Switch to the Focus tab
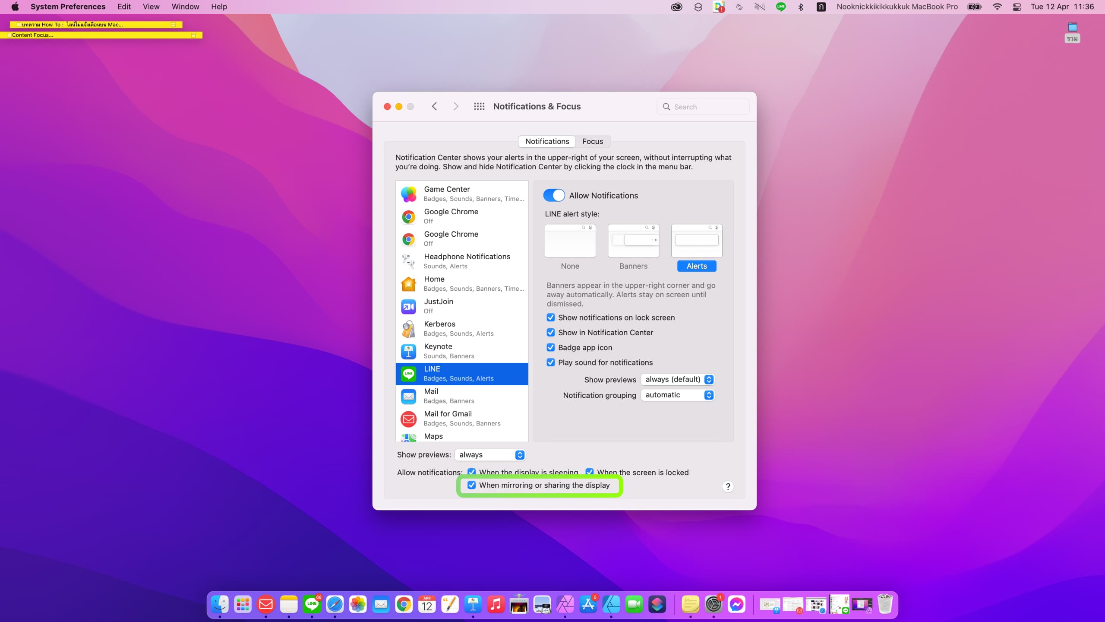This screenshot has width=1105, height=622. pyautogui.click(x=593, y=141)
